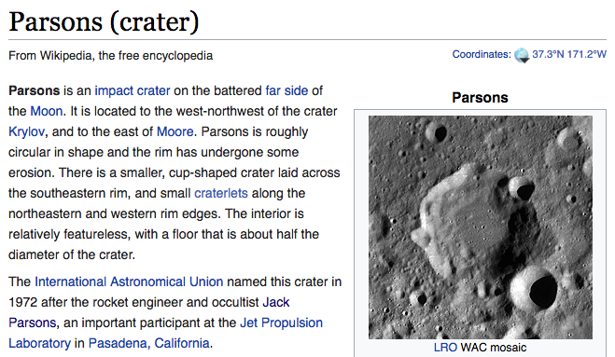Follow the far side link
Image resolution: width=615 pixels, height=357 pixels.
tap(287, 90)
